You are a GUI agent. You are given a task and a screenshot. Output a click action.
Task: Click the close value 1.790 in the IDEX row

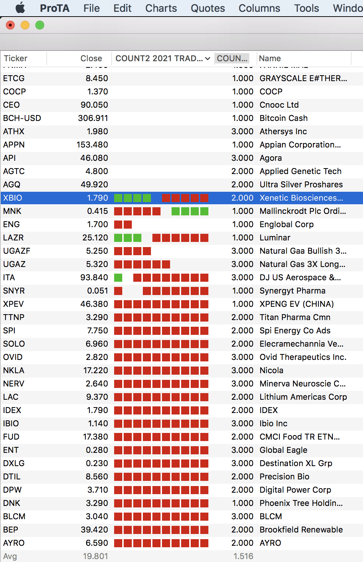[x=98, y=410]
